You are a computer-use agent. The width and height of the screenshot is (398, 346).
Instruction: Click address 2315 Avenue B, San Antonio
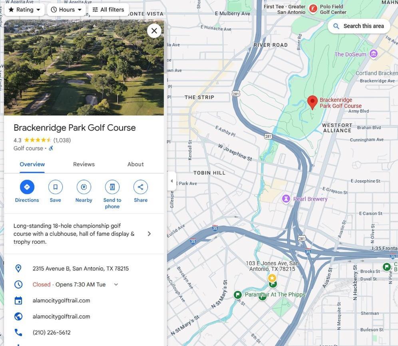[x=81, y=268]
